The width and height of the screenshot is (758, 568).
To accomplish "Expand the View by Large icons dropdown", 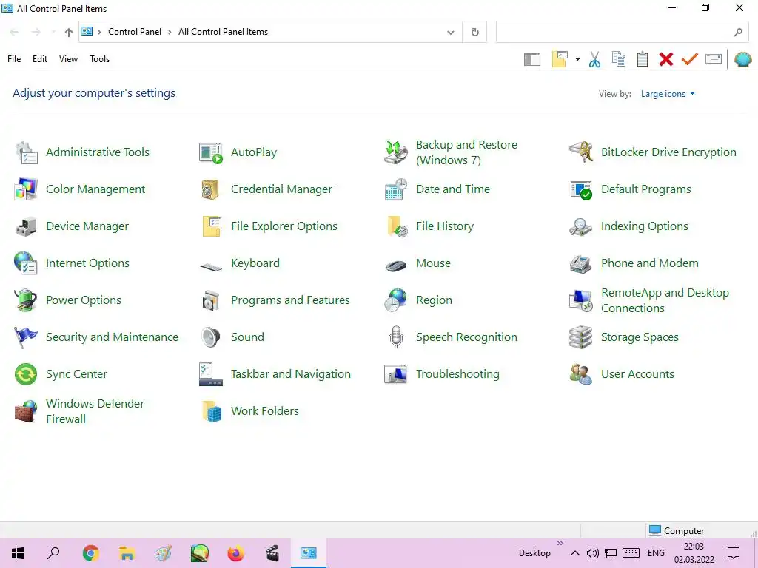I will pyautogui.click(x=668, y=94).
